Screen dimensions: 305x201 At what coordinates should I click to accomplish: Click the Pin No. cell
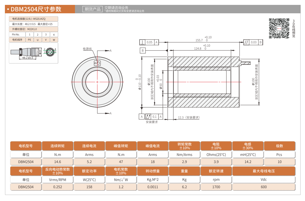pos(17,34)
